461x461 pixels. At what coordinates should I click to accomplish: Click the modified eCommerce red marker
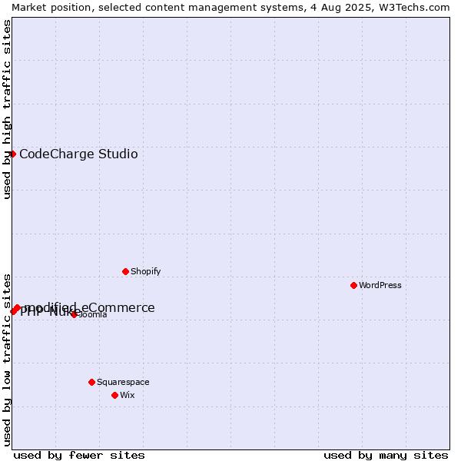coord(18,308)
